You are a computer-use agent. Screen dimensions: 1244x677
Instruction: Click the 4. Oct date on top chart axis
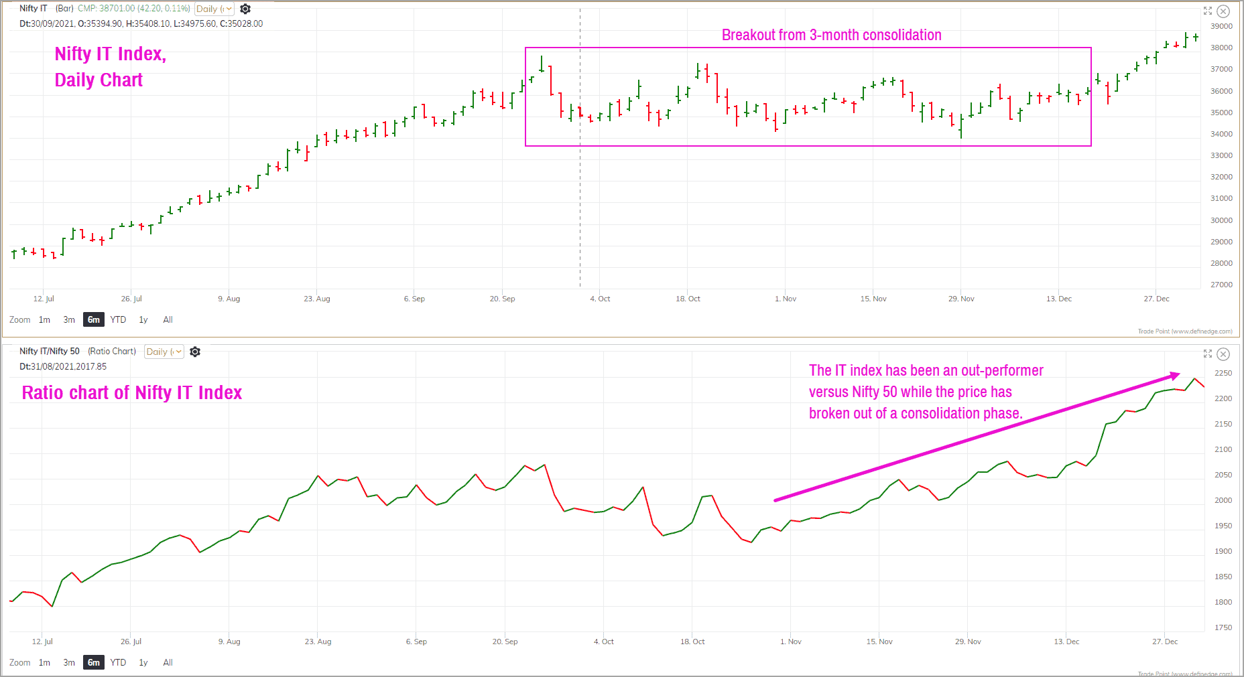(x=600, y=299)
